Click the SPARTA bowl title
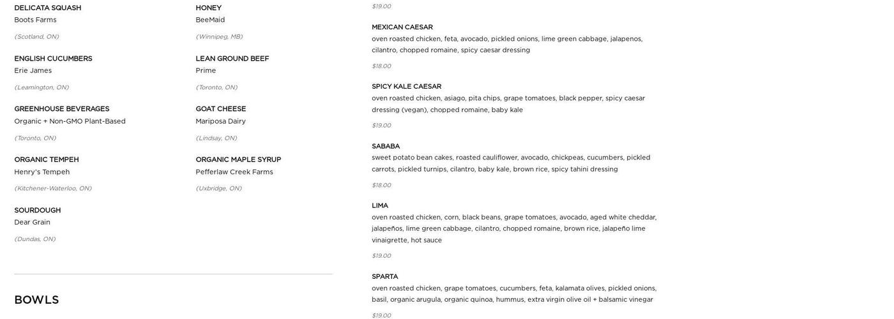894x319 pixels. pos(385,277)
